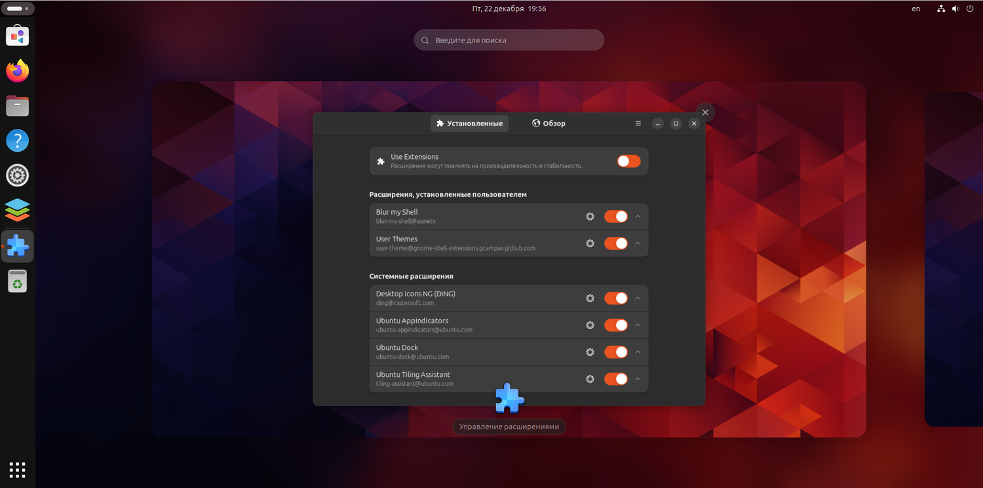Click the User Themes extension name
The image size is (983, 488).
(x=396, y=239)
